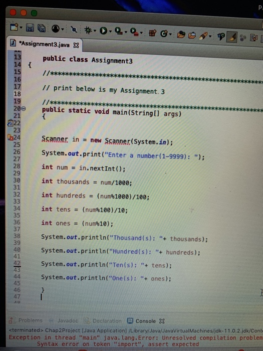This screenshot has height=351, width=263.
Task: Click the Open Type icon
Action: pyautogui.click(x=181, y=35)
